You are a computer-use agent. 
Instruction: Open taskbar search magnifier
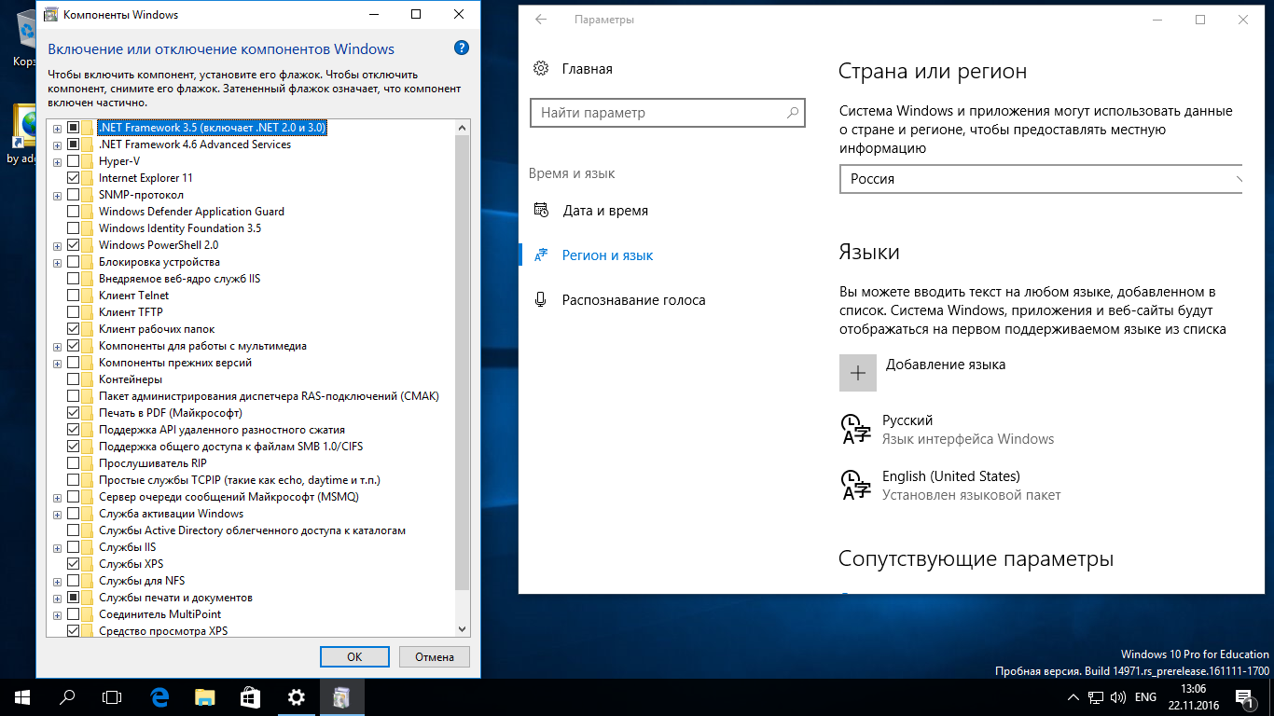pos(67,696)
